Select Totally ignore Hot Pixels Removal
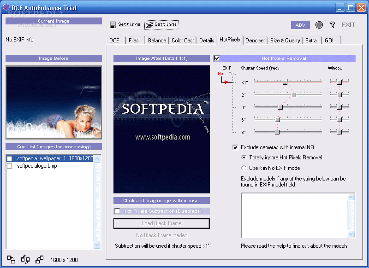Screen dimensions: 369x268 coord(244,157)
